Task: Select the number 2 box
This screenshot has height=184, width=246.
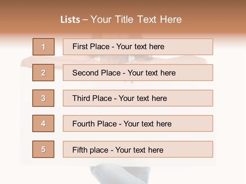Action: pyautogui.click(x=43, y=73)
